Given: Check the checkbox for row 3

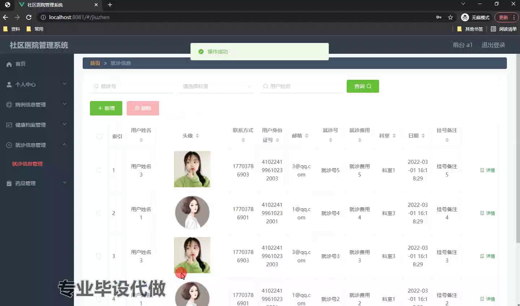Looking at the screenshot, I should (x=99, y=256).
